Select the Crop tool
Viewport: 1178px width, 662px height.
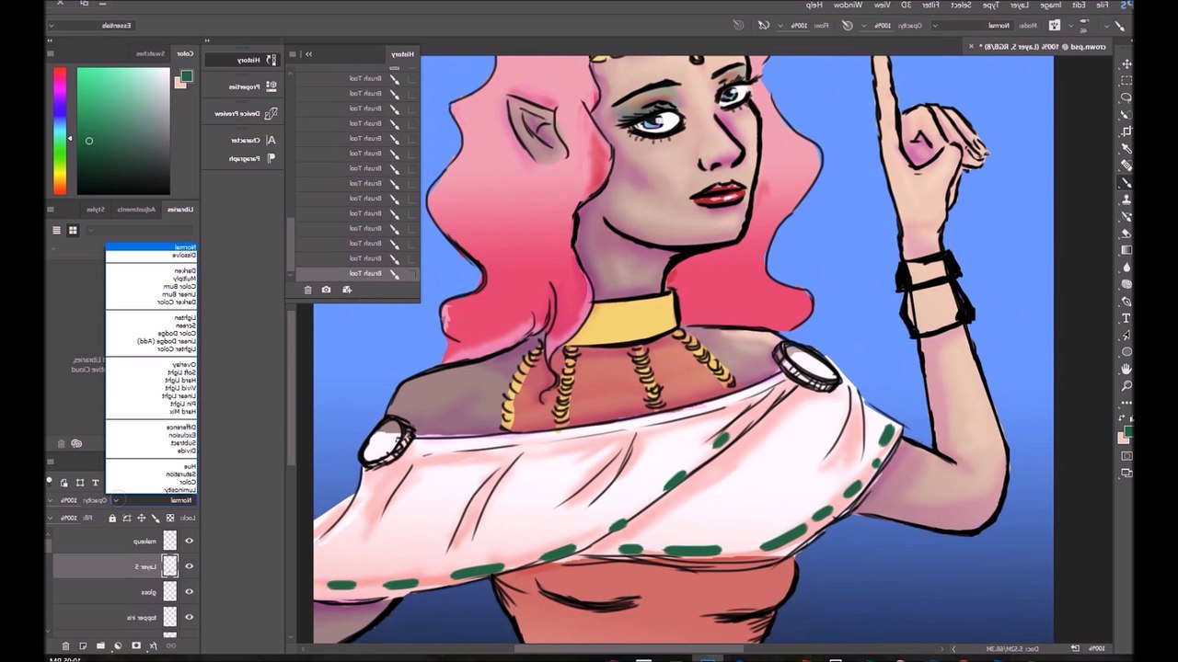[1126, 131]
